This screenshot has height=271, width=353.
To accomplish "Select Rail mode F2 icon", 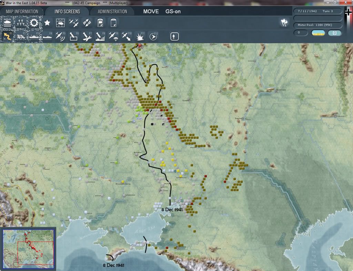I will pyautogui.click(x=21, y=36).
